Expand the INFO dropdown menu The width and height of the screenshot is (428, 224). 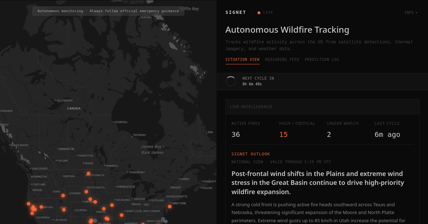tap(411, 13)
